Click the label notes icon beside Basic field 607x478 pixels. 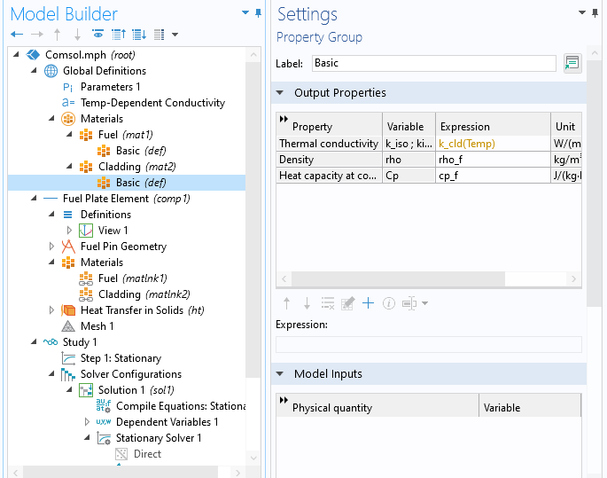pyautogui.click(x=572, y=63)
